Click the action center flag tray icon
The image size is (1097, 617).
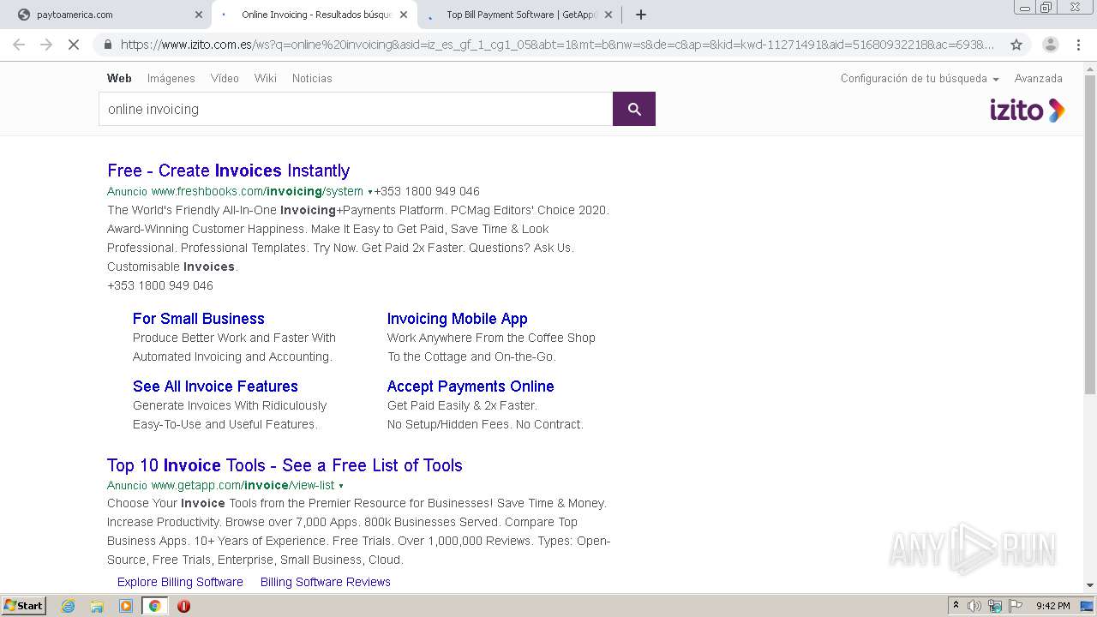click(x=1016, y=606)
